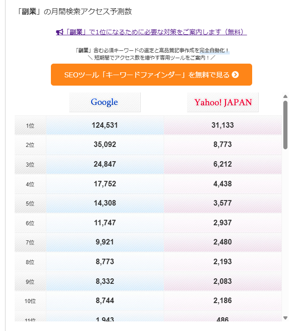Click the scrollbar down arrow
Screen dimensions: 298x331
[x=285, y=318]
